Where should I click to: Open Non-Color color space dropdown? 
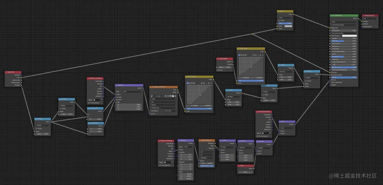(x=170, y=111)
